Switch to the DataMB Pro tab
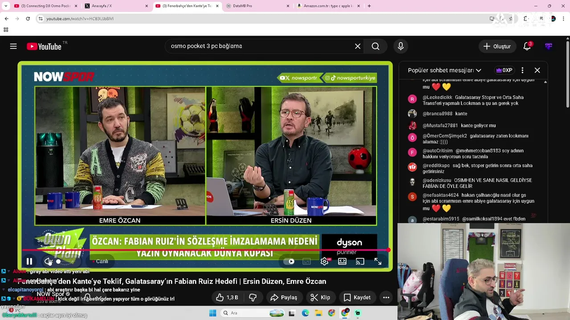The width and height of the screenshot is (570, 320). click(x=257, y=6)
